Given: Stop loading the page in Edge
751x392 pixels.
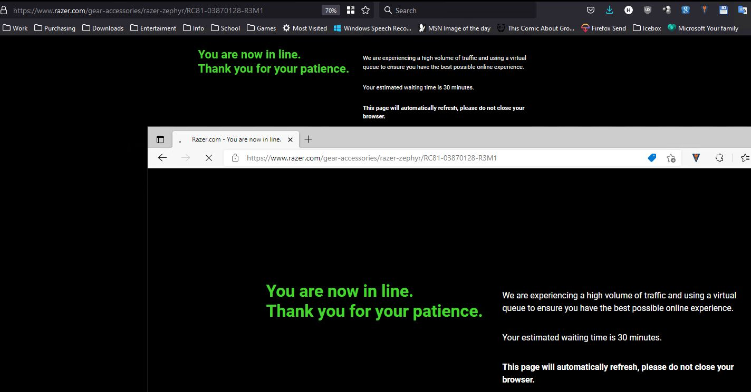Looking at the screenshot, I should [x=209, y=158].
